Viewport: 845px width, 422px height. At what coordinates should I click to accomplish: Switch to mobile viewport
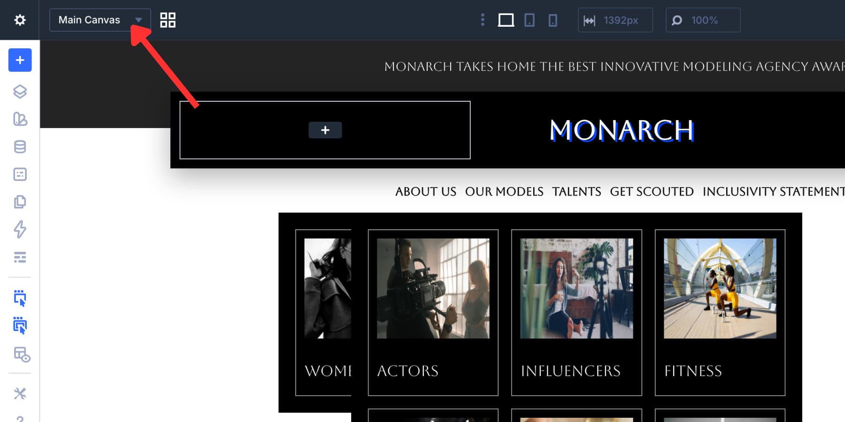click(x=553, y=20)
